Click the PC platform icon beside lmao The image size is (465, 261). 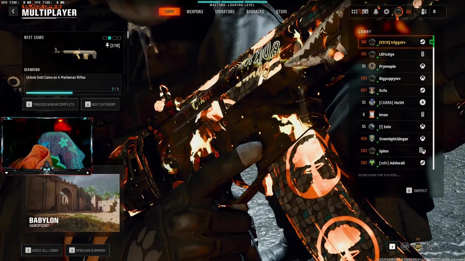pyautogui.click(x=422, y=115)
